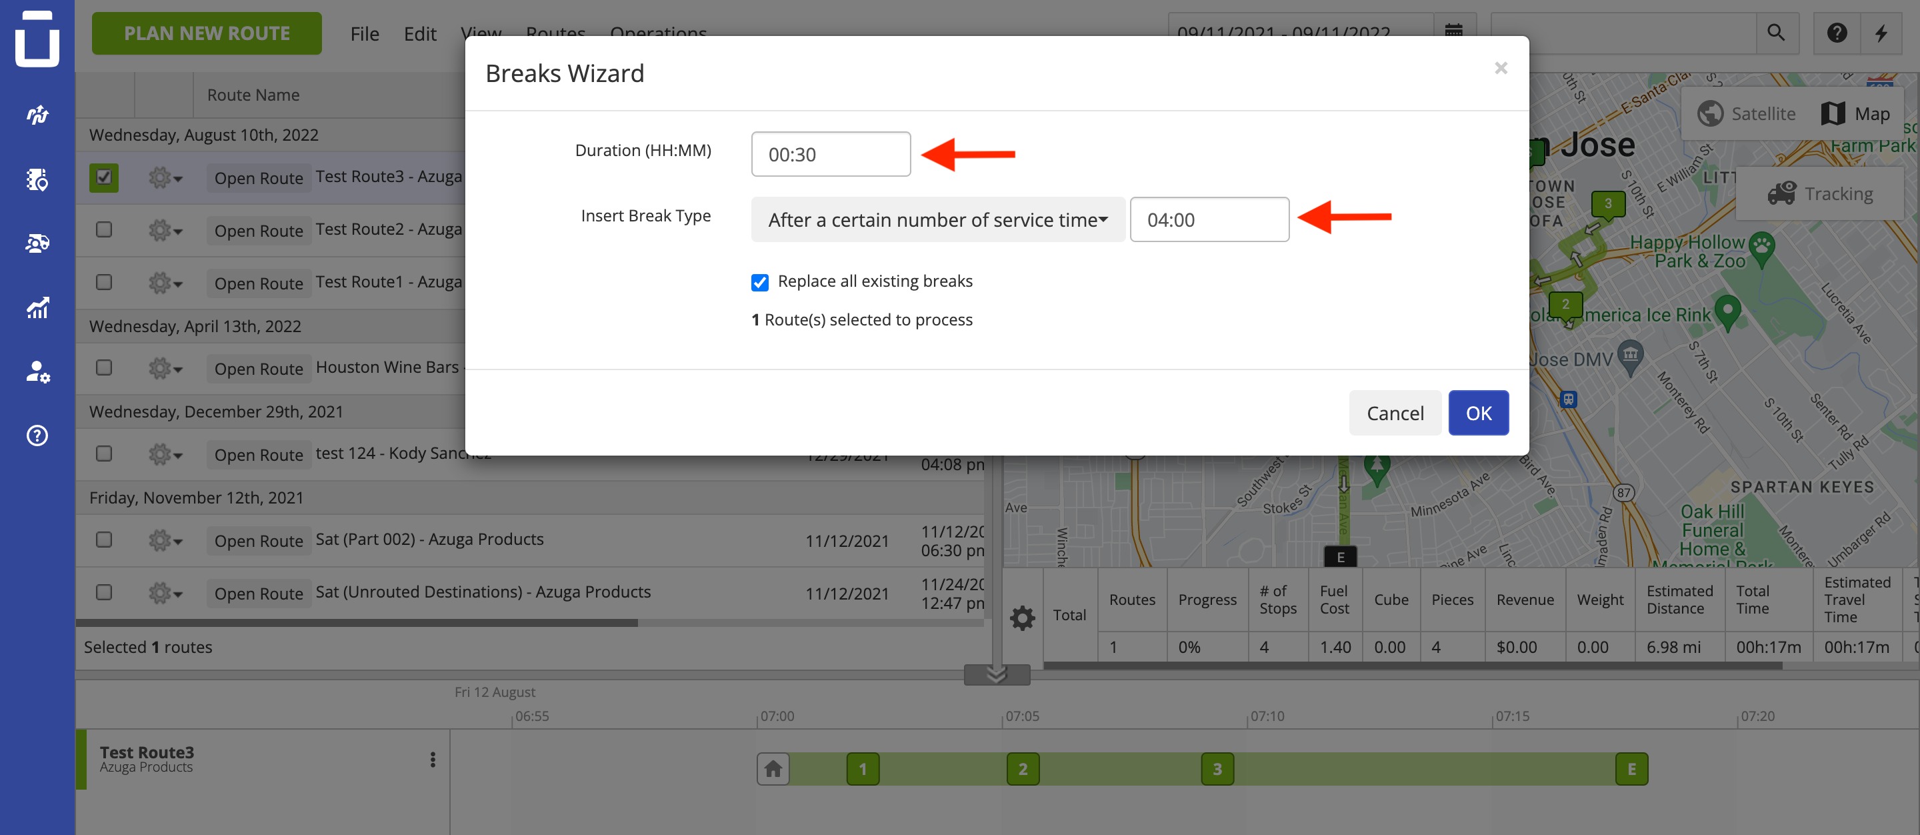The image size is (1920, 835).
Task: Select stop 2 marker on timeline
Action: point(1023,769)
